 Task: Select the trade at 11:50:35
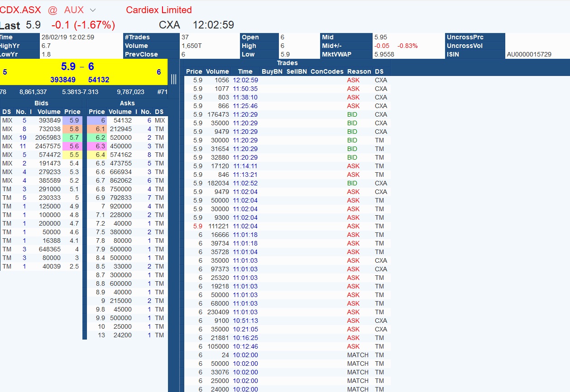pyautogui.click(x=287, y=89)
